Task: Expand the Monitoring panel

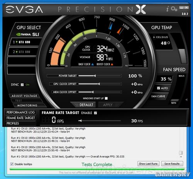Action: (x=27, y=105)
